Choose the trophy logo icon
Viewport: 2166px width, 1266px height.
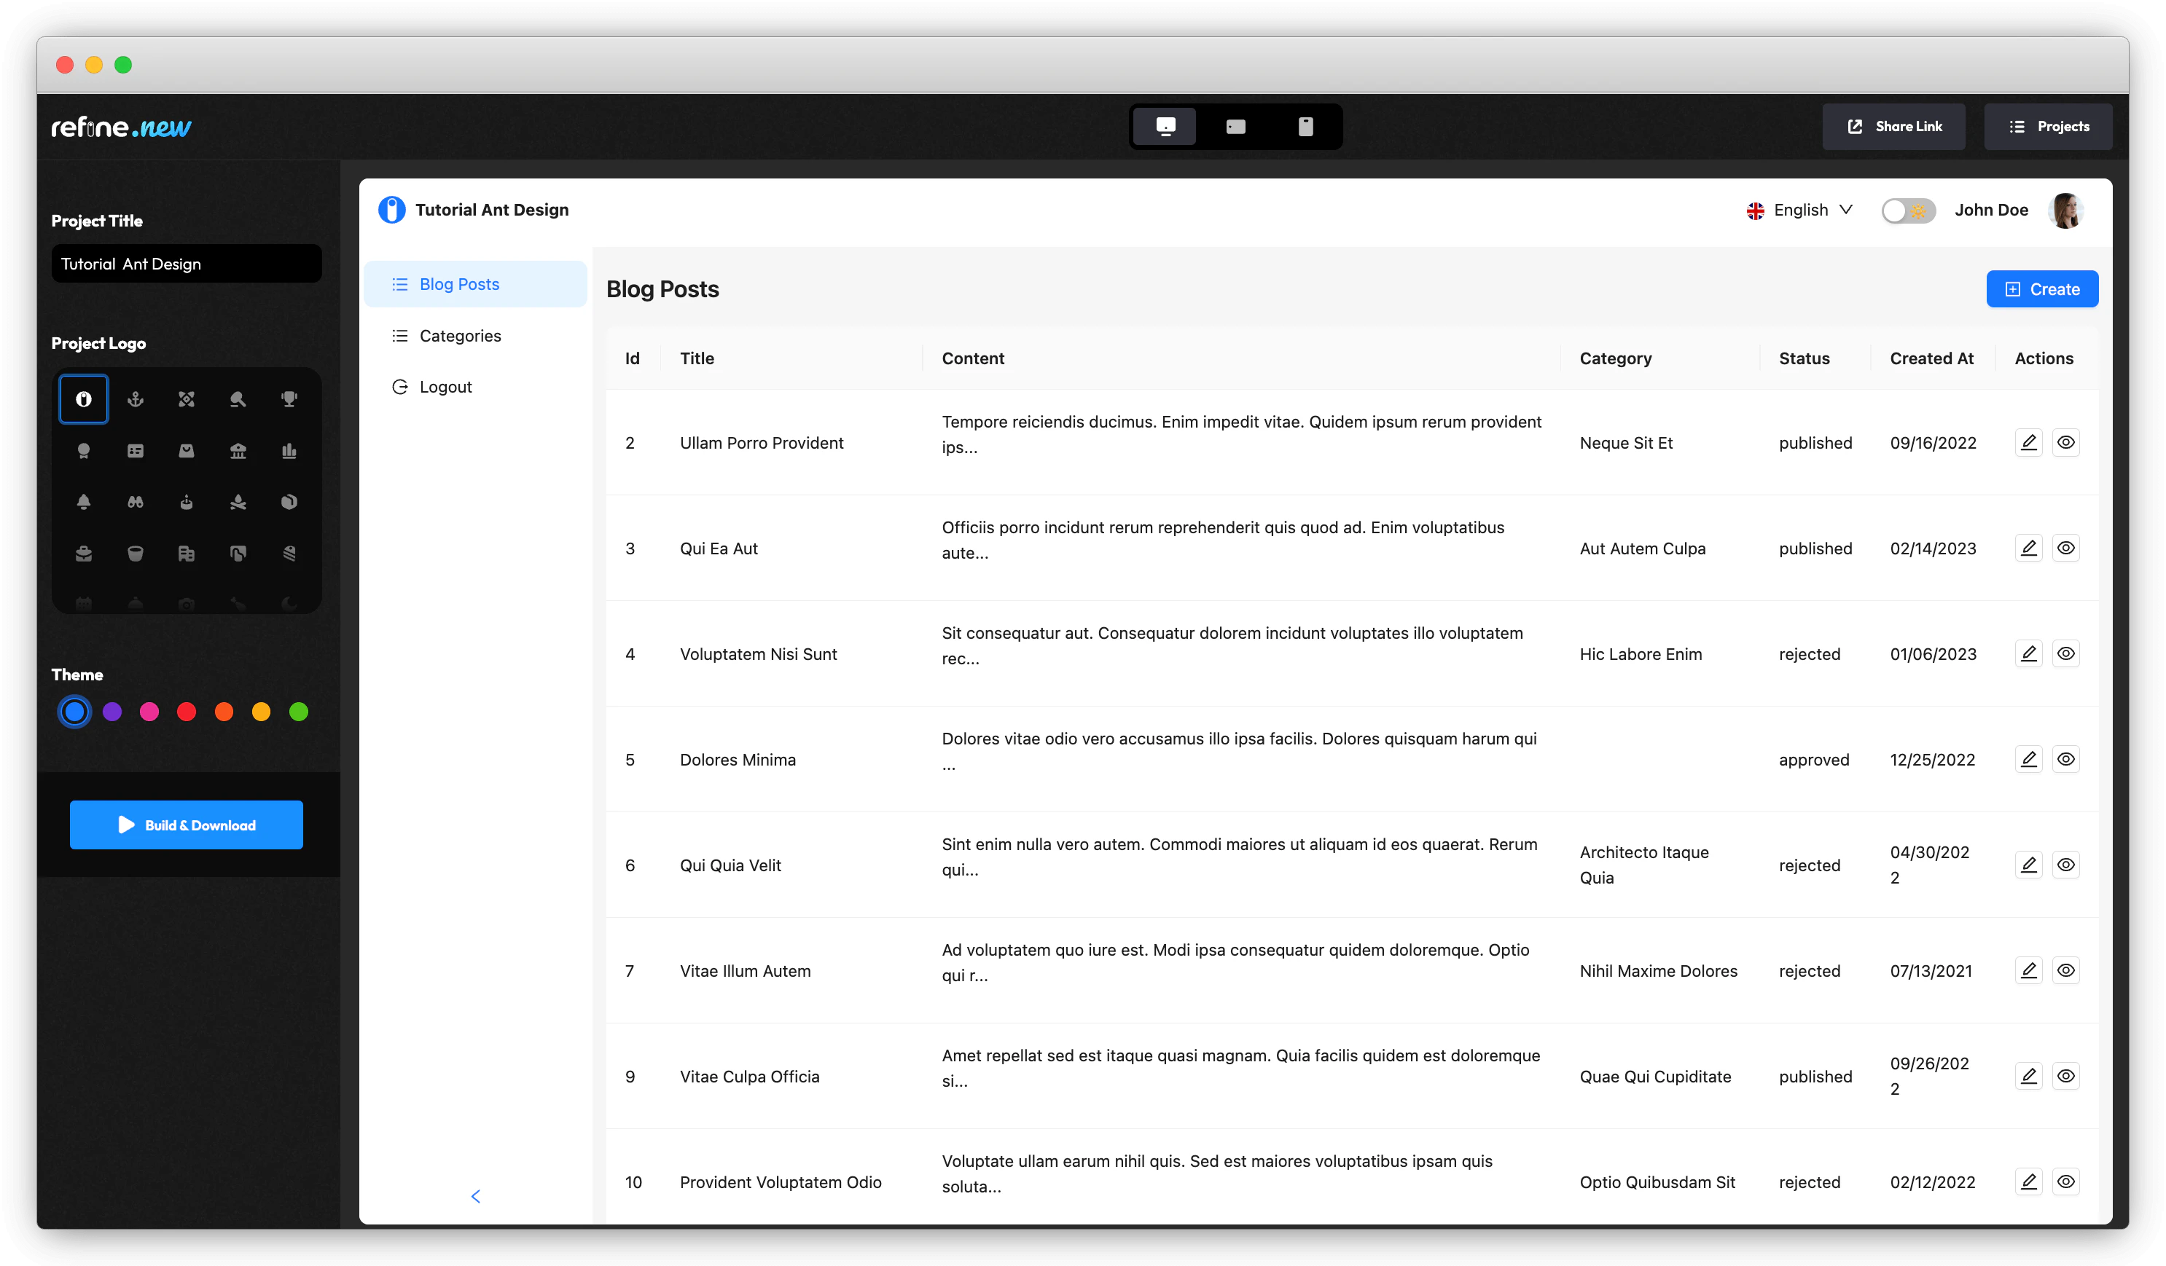point(289,398)
